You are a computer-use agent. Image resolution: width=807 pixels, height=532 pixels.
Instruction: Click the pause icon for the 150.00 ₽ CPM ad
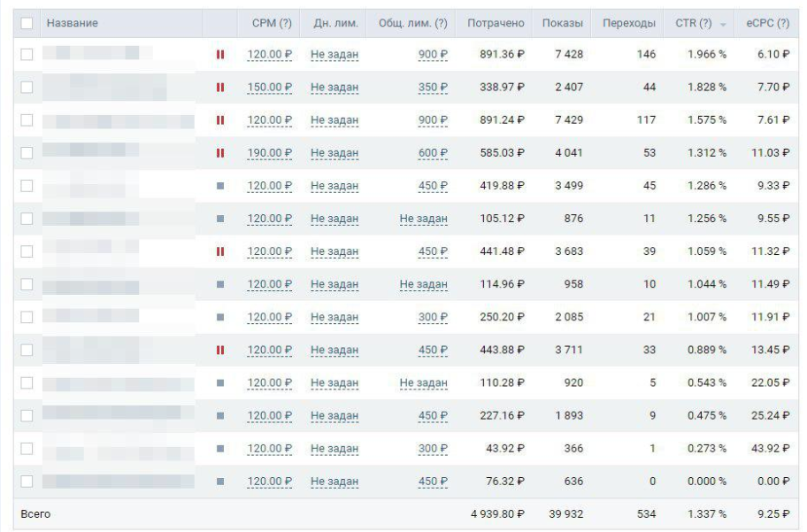pos(220,87)
